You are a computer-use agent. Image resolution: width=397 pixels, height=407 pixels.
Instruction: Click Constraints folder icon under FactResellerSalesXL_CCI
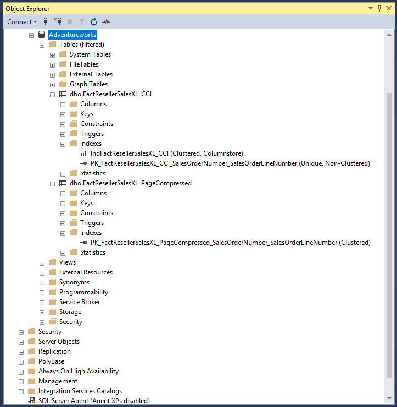point(74,123)
